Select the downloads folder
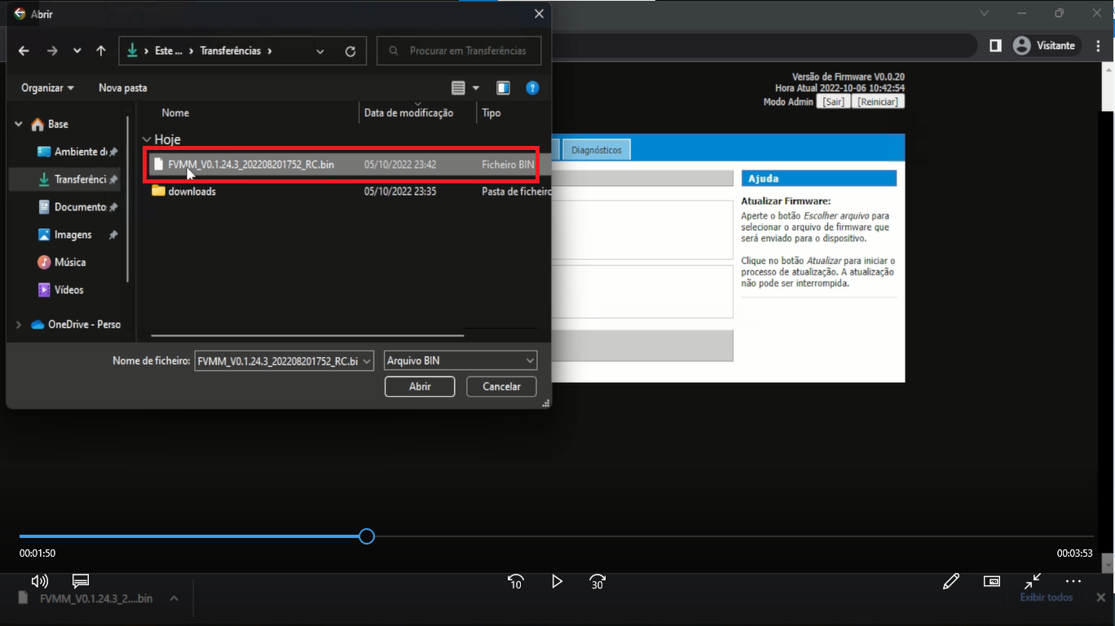This screenshot has height=626, width=1115. (192, 192)
